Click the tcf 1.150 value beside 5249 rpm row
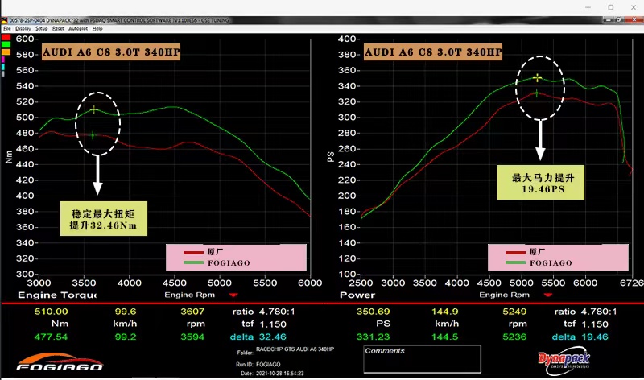 point(595,324)
